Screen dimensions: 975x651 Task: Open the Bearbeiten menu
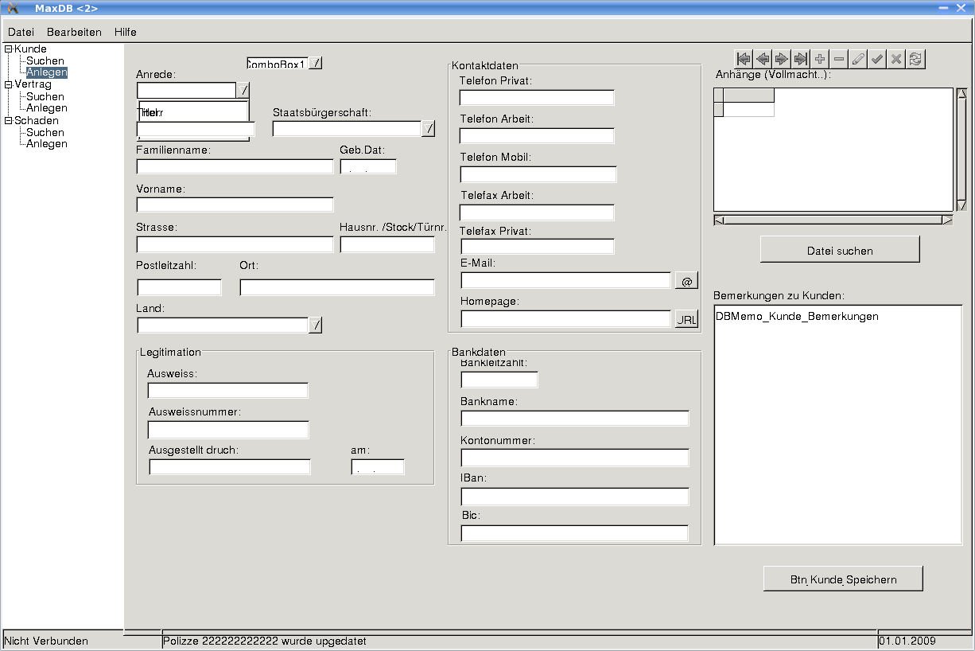tap(74, 32)
